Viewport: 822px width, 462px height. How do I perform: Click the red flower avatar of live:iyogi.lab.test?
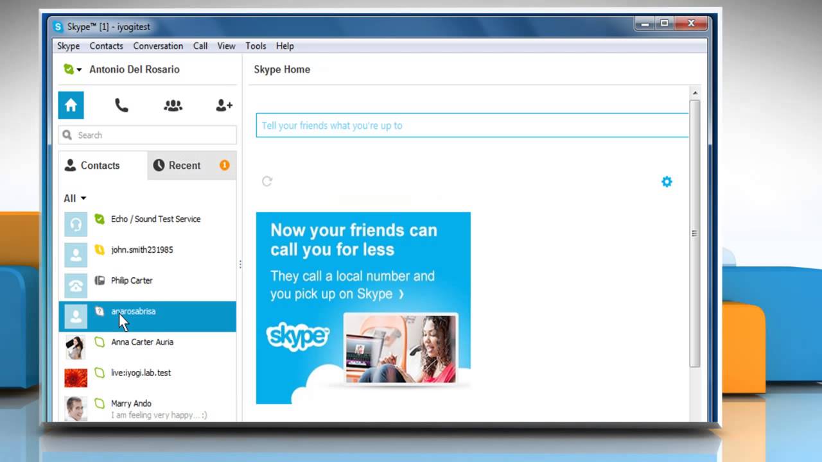76,378
